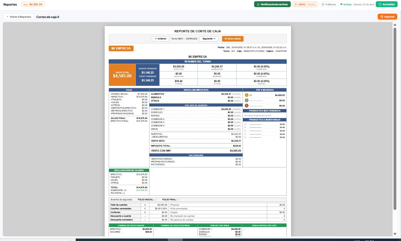This screenshot has width=401, height=241.
Task: Click the user icon in DEMO badge
Action: [296, 4]
